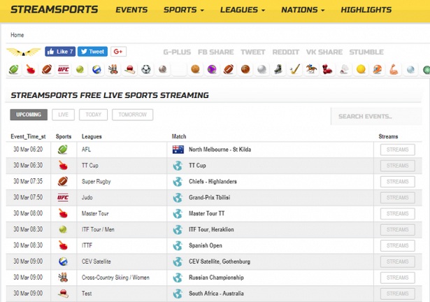Click the VK SHARE link

pos(324,52)
